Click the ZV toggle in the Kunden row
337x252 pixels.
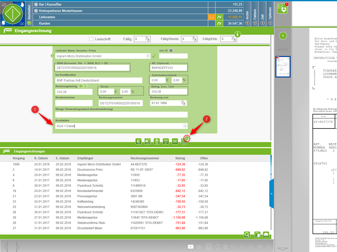(x=219, y=23)
